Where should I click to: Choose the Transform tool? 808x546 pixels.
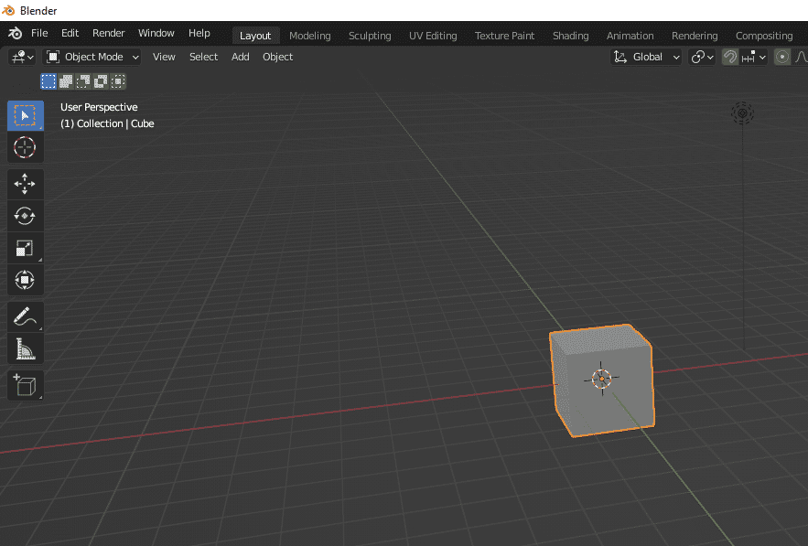tap(25, 280)
